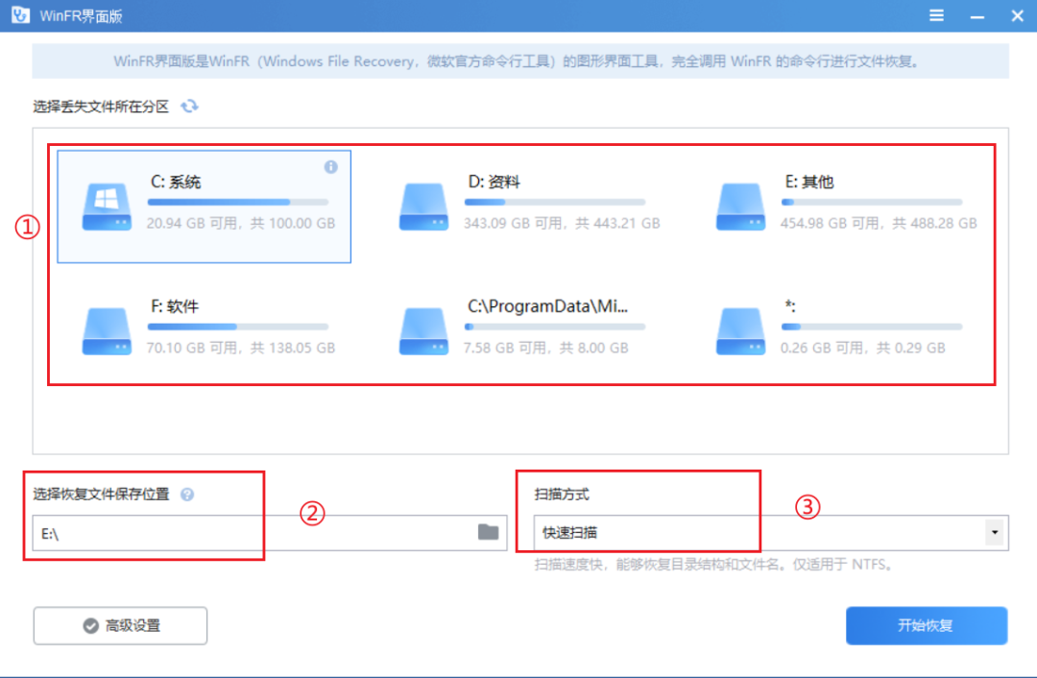
Task: Refresh the partition list
Action: (190, 106)
